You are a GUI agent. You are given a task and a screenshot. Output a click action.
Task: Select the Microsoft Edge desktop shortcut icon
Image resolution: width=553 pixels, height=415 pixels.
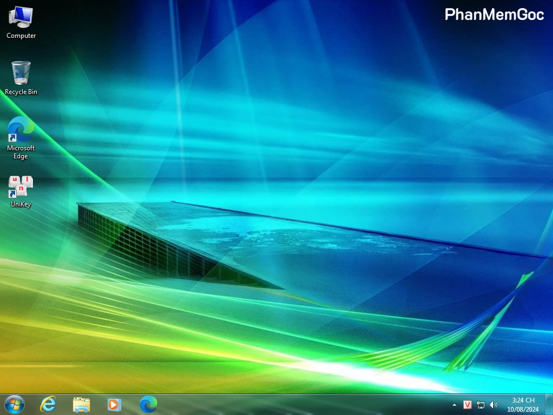21,130
